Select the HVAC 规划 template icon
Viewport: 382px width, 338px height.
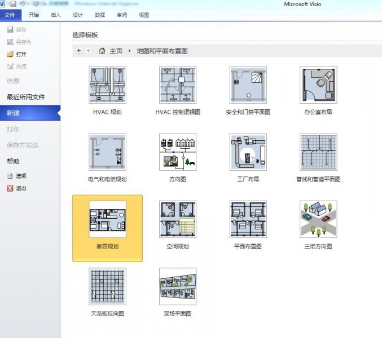pos(107,85)
